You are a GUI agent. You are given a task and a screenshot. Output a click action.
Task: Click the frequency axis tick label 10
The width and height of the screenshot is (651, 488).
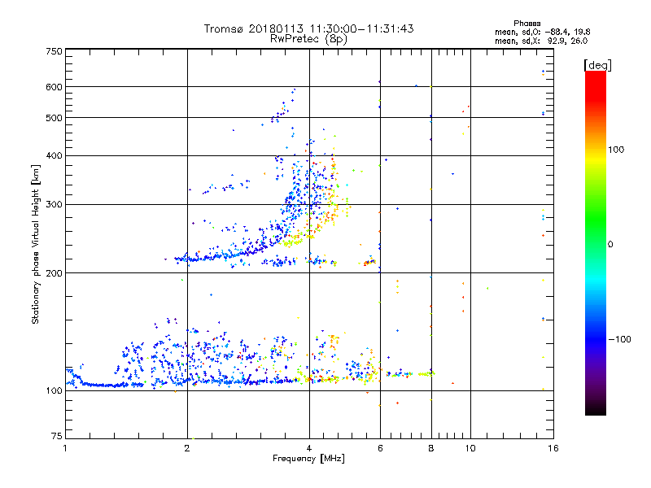(x=470, y=448)
